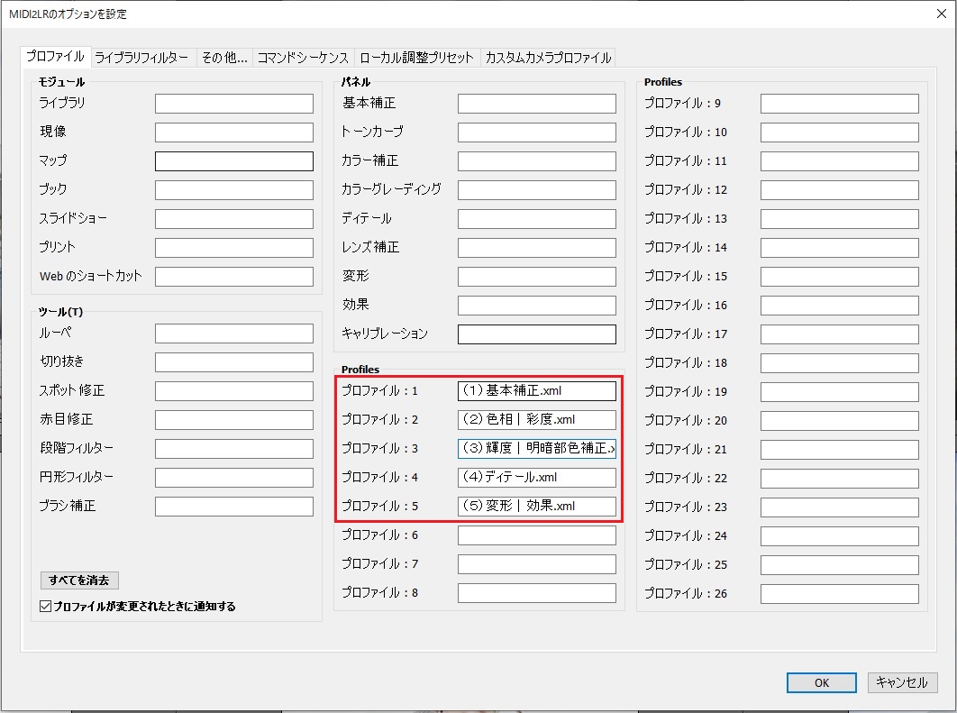Screen dimensions: 957x713
Task: Toggle プロファイルが変更されたときに通知する checkbox
Action: pyautogui.click(x=46, y=606)
